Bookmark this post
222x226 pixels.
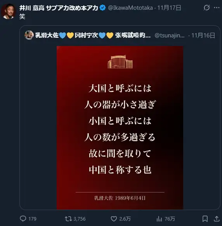click(205, 219)
